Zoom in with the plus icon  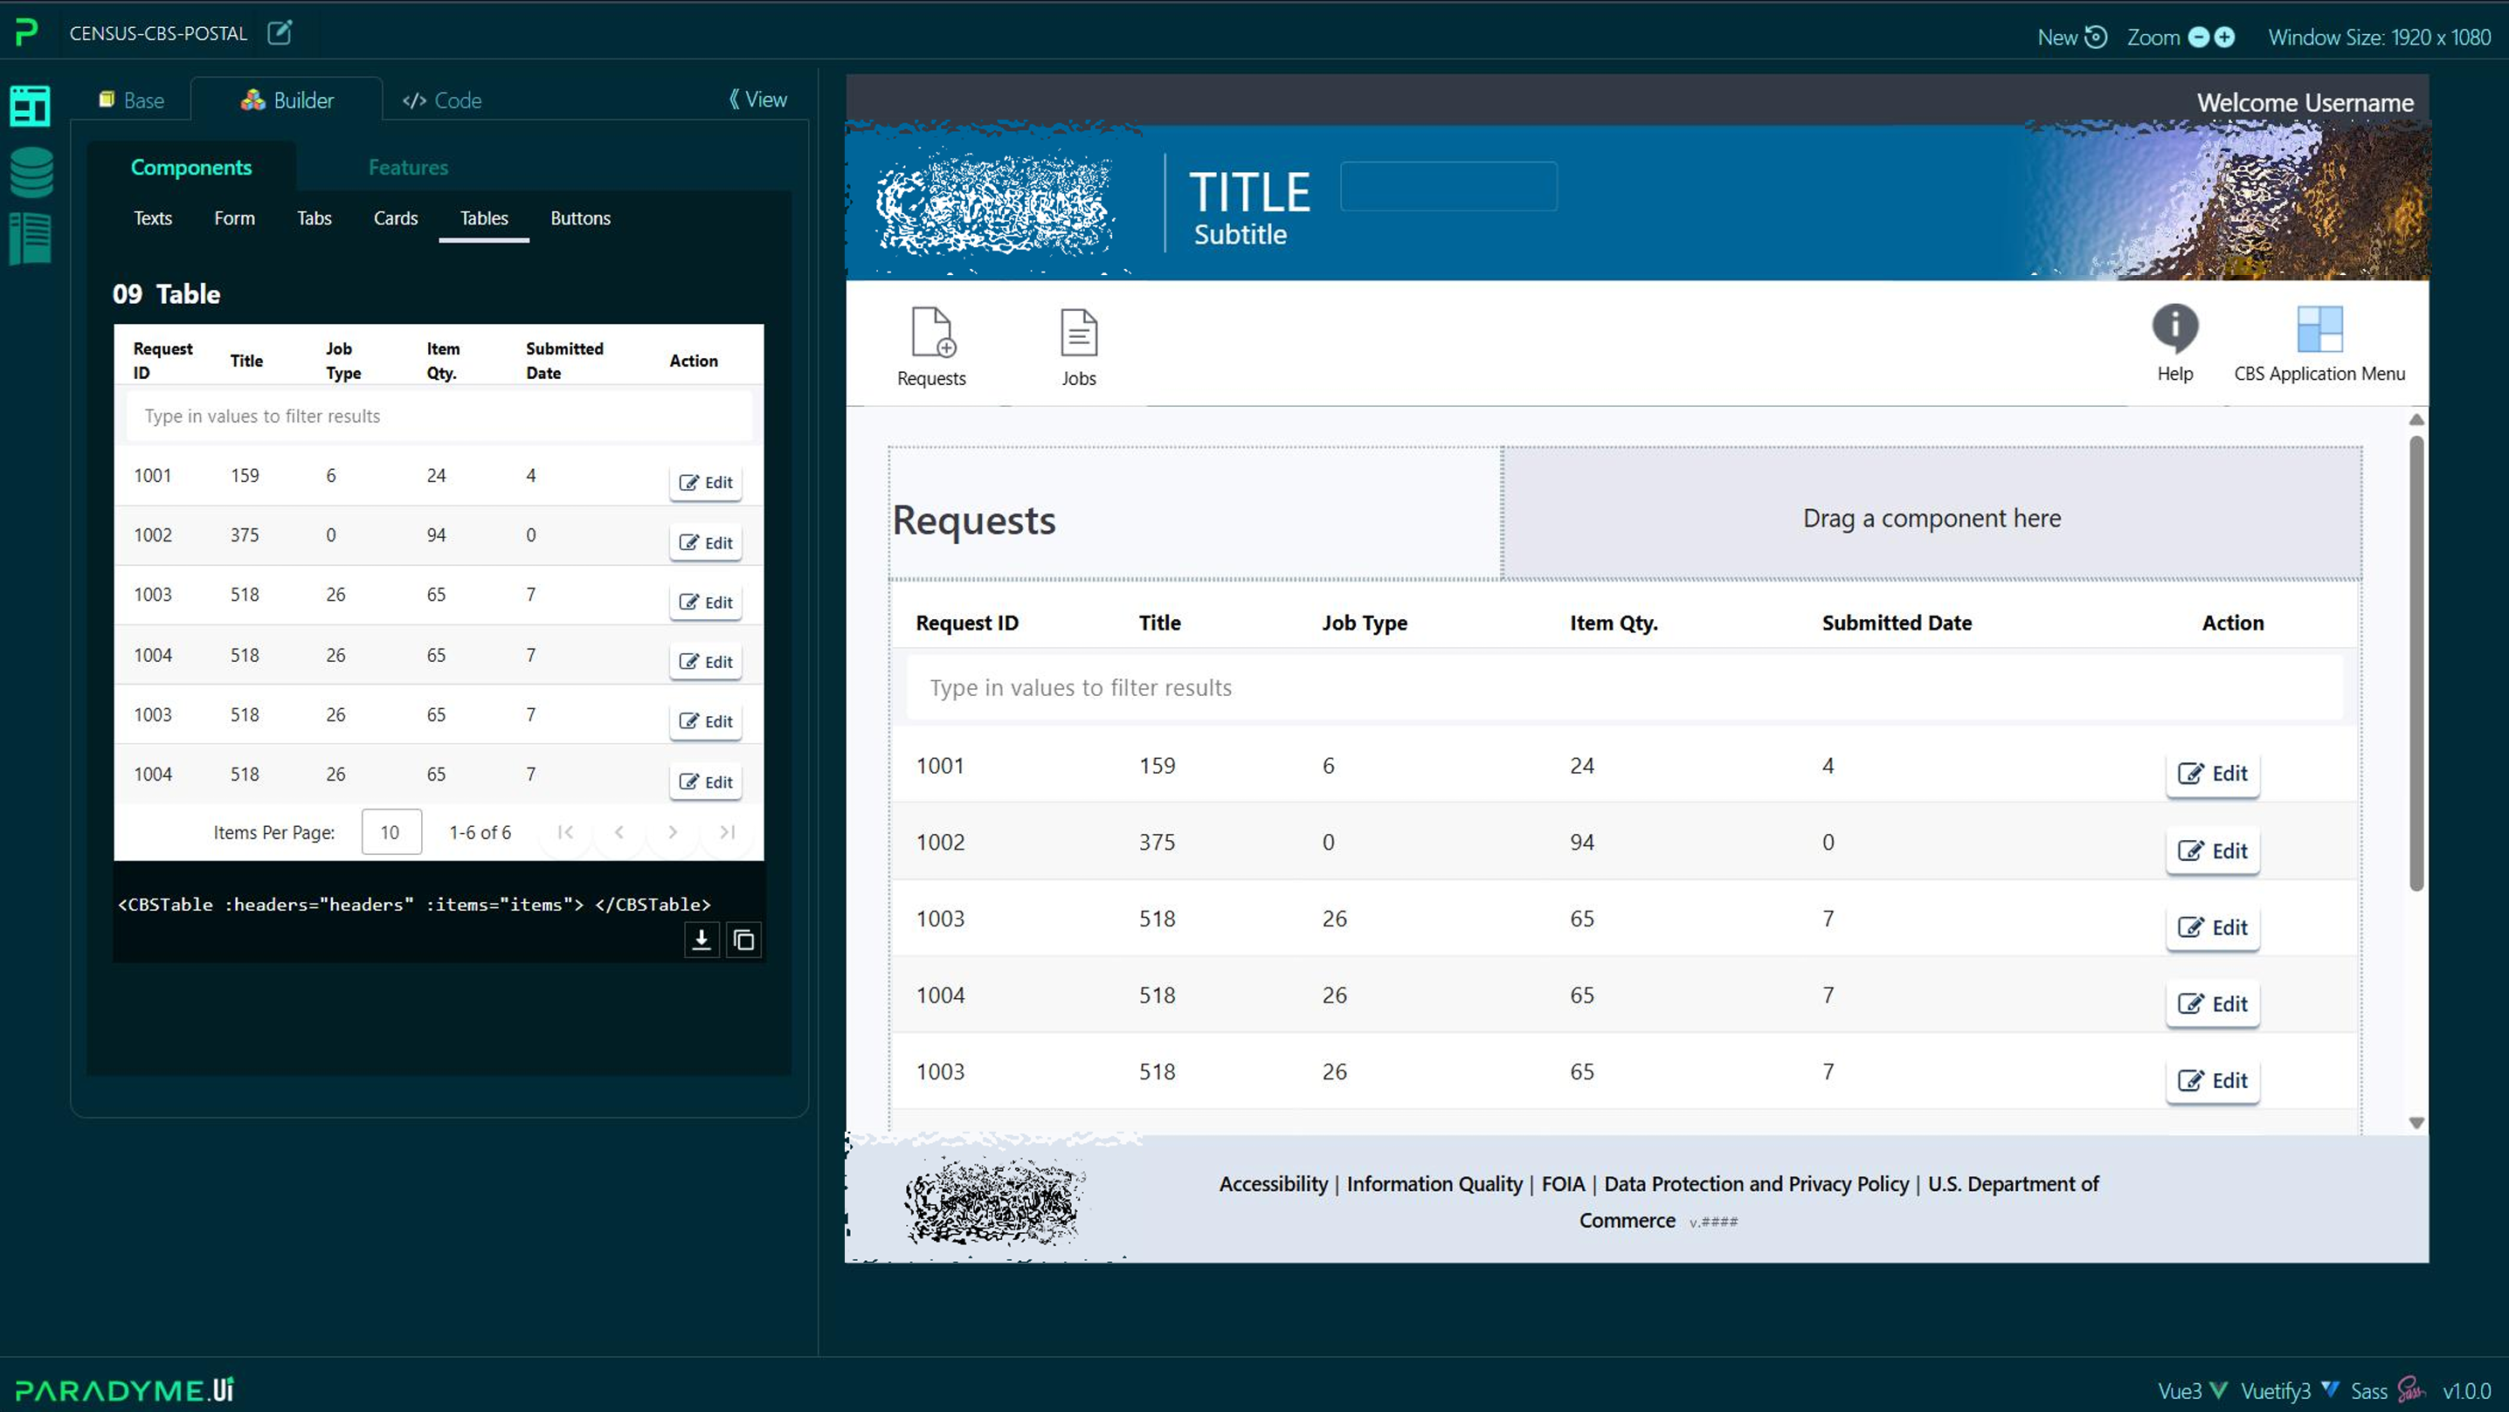pos(2224,37)
